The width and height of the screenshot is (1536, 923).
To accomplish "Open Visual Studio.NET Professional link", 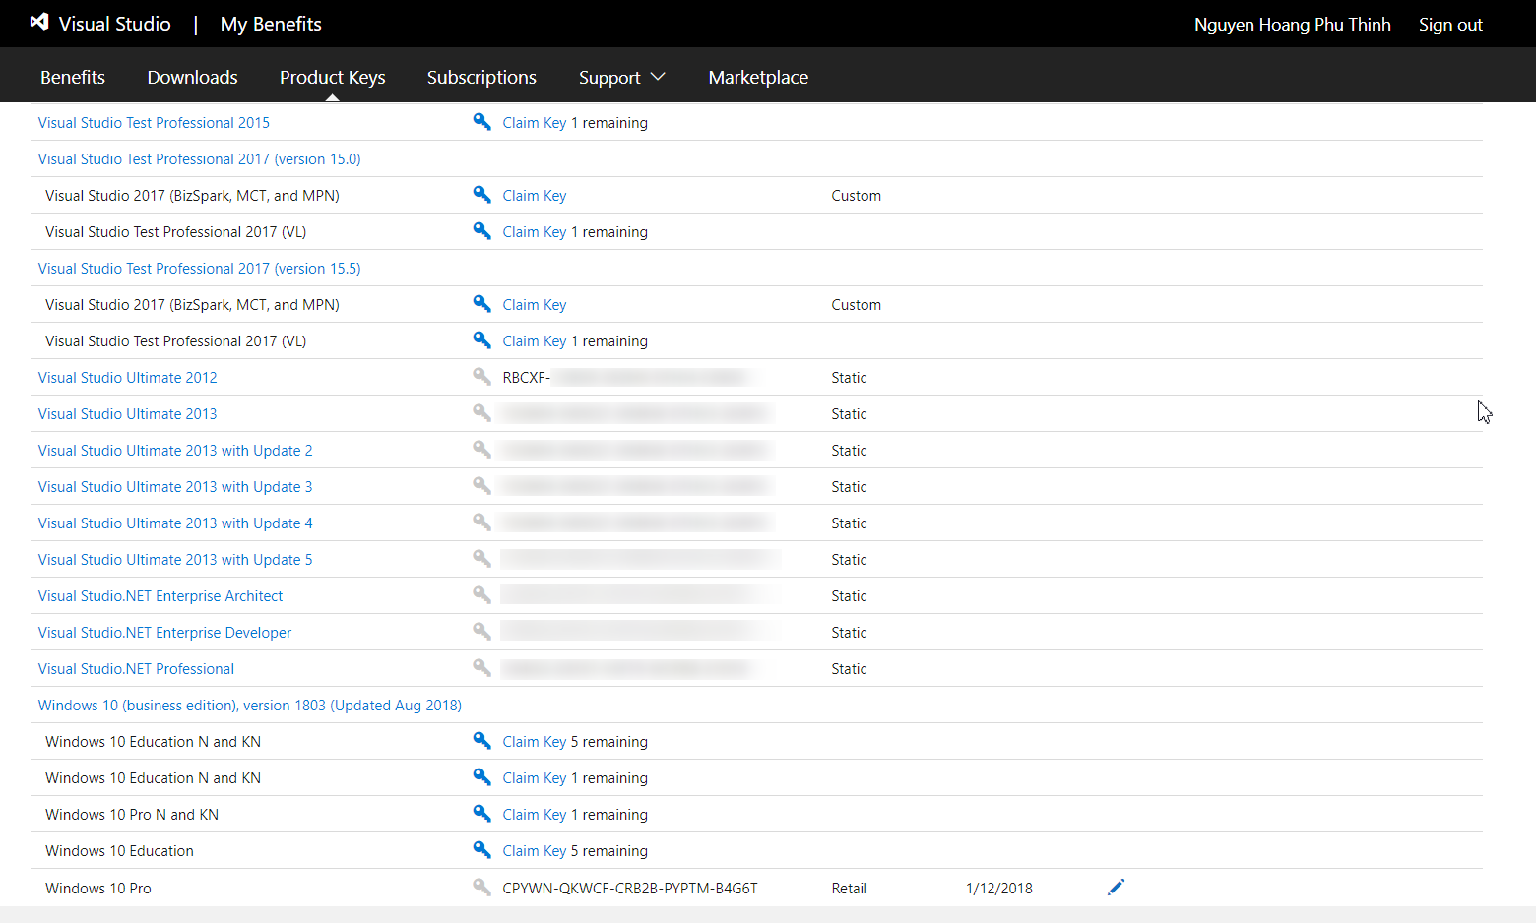I will (137, 669).
